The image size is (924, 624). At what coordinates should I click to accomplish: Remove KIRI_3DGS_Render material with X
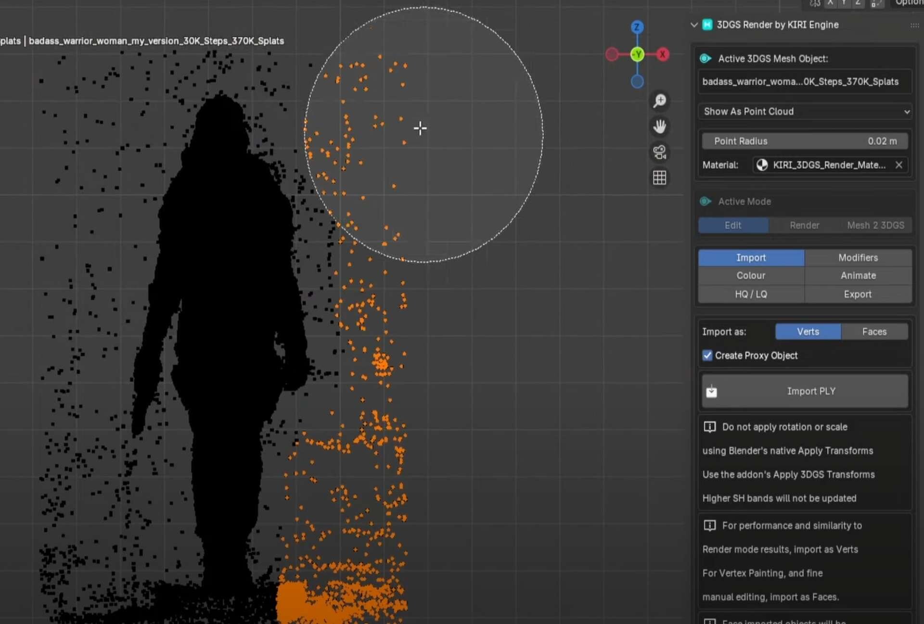[x=898, y=165]
